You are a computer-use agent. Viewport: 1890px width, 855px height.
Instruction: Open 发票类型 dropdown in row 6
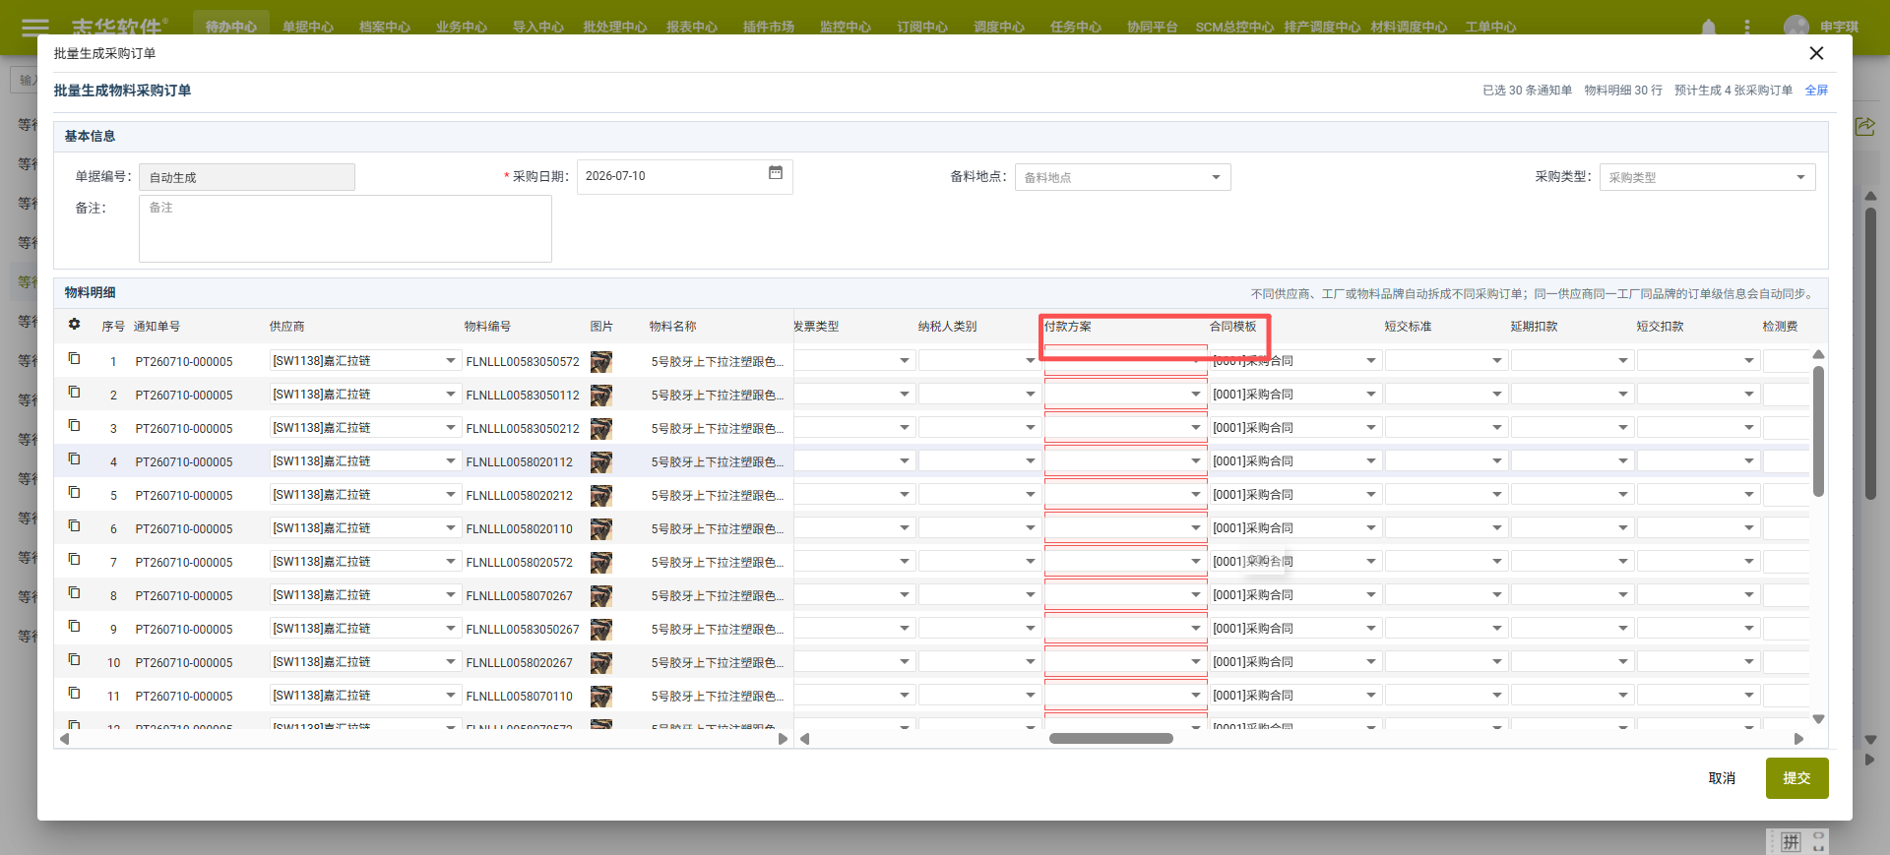905,528
